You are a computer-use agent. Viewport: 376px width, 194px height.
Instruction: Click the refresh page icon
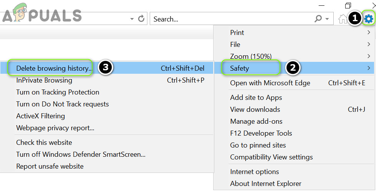click(141, 18)
